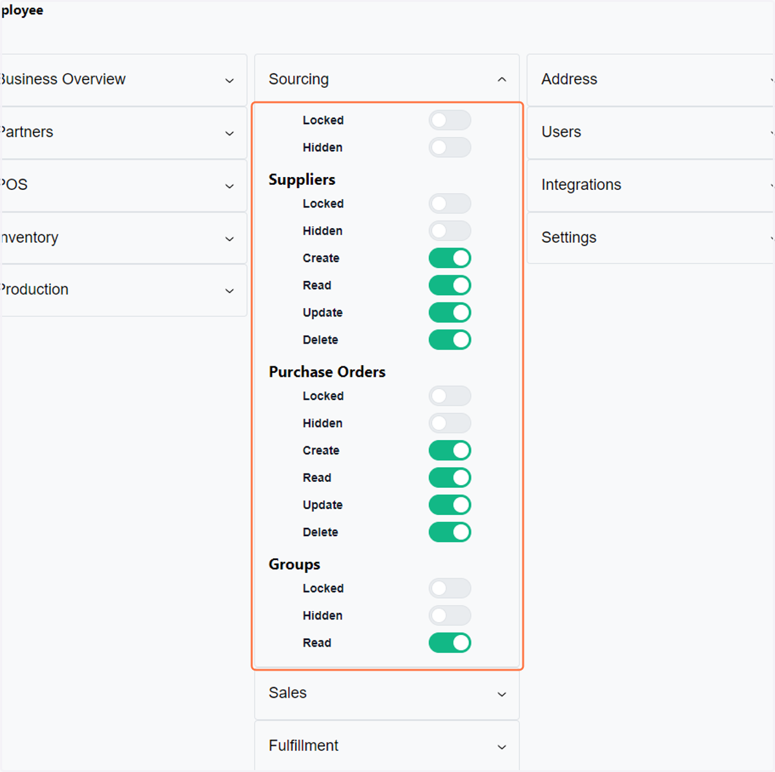Click the Groups group heading
This screenshot has height=772, width=775.
(294, 565)
